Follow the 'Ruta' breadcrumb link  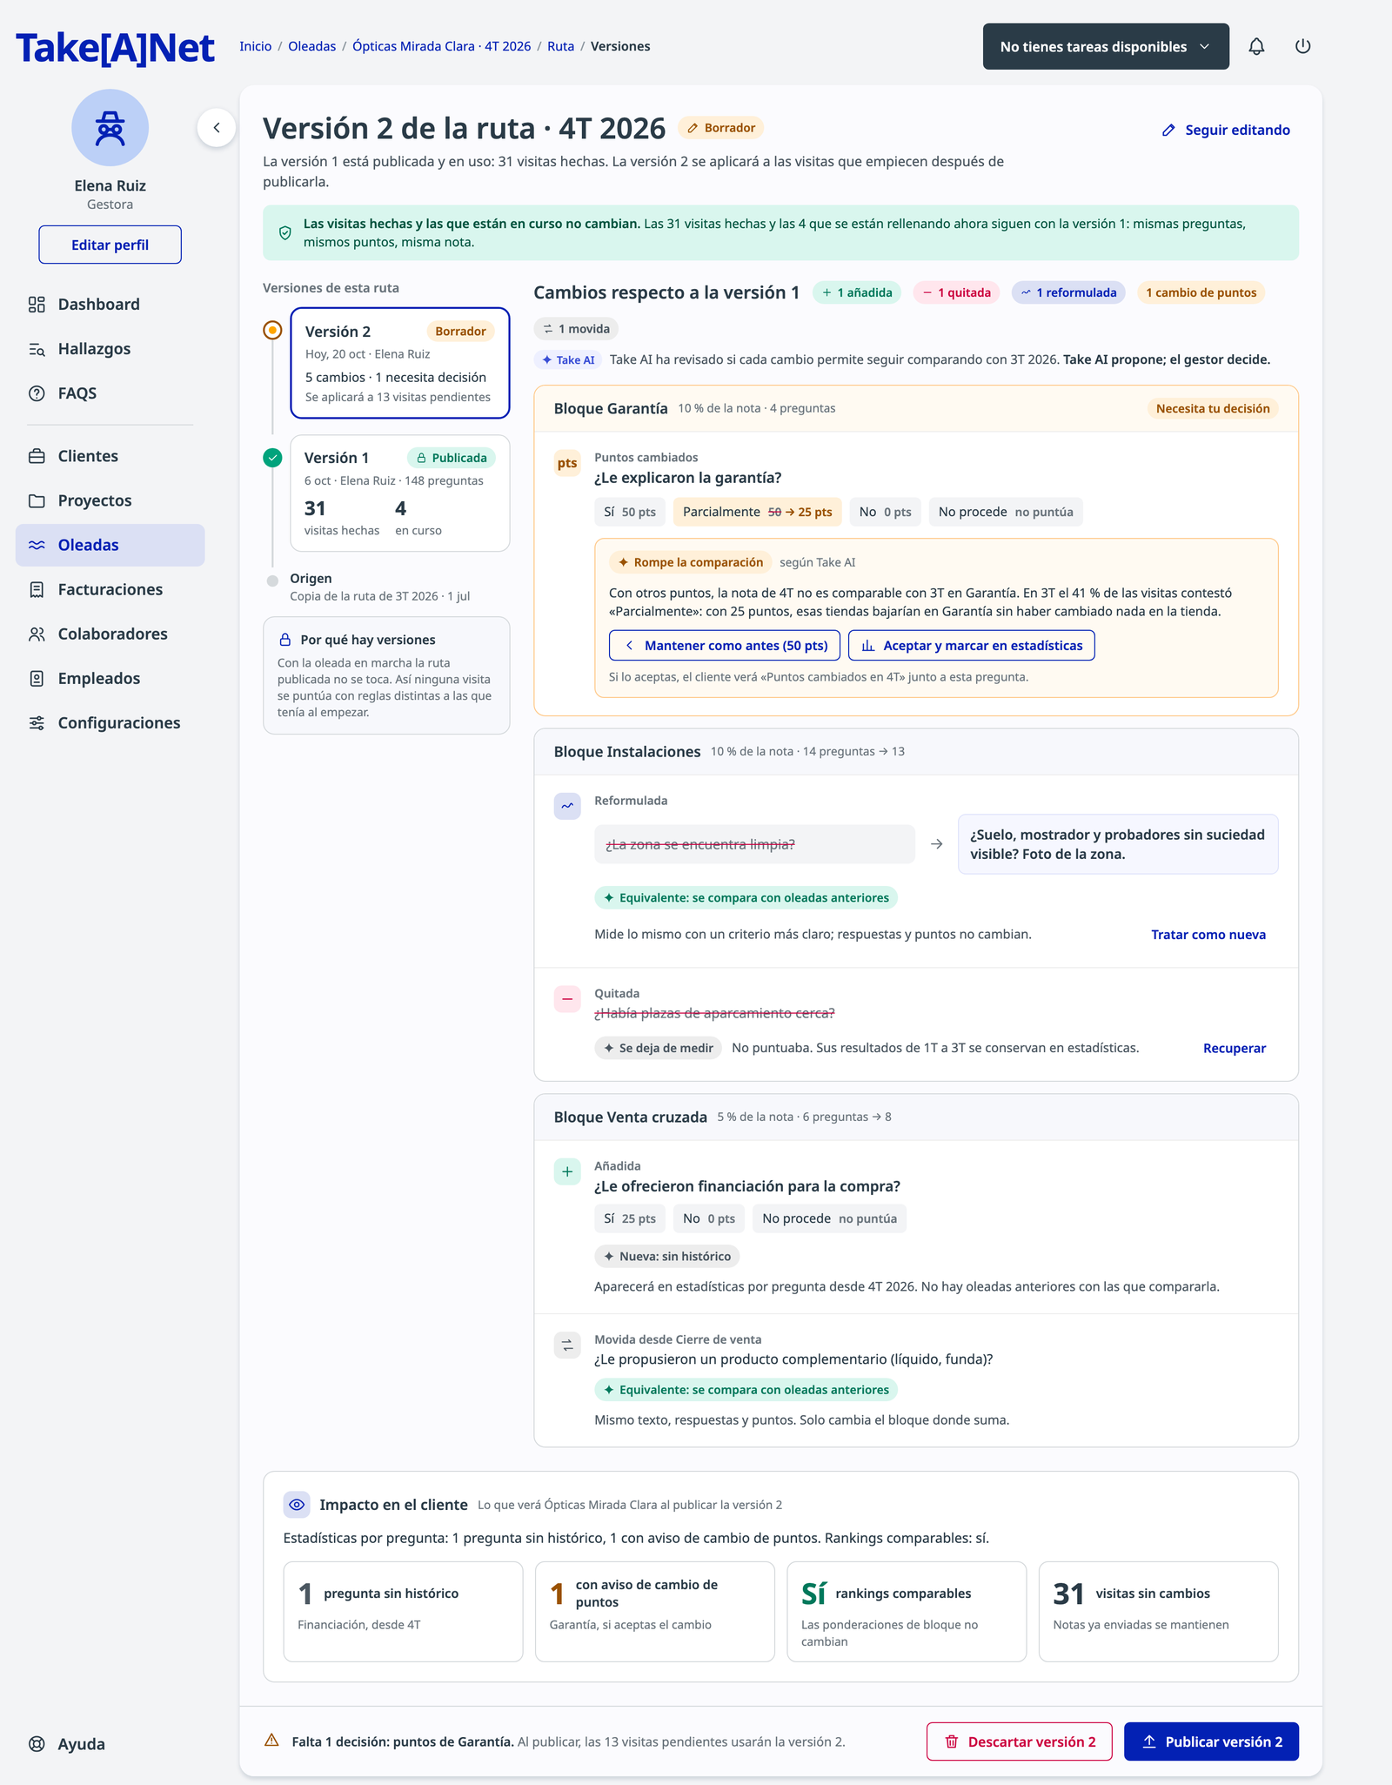click(560, 46)
